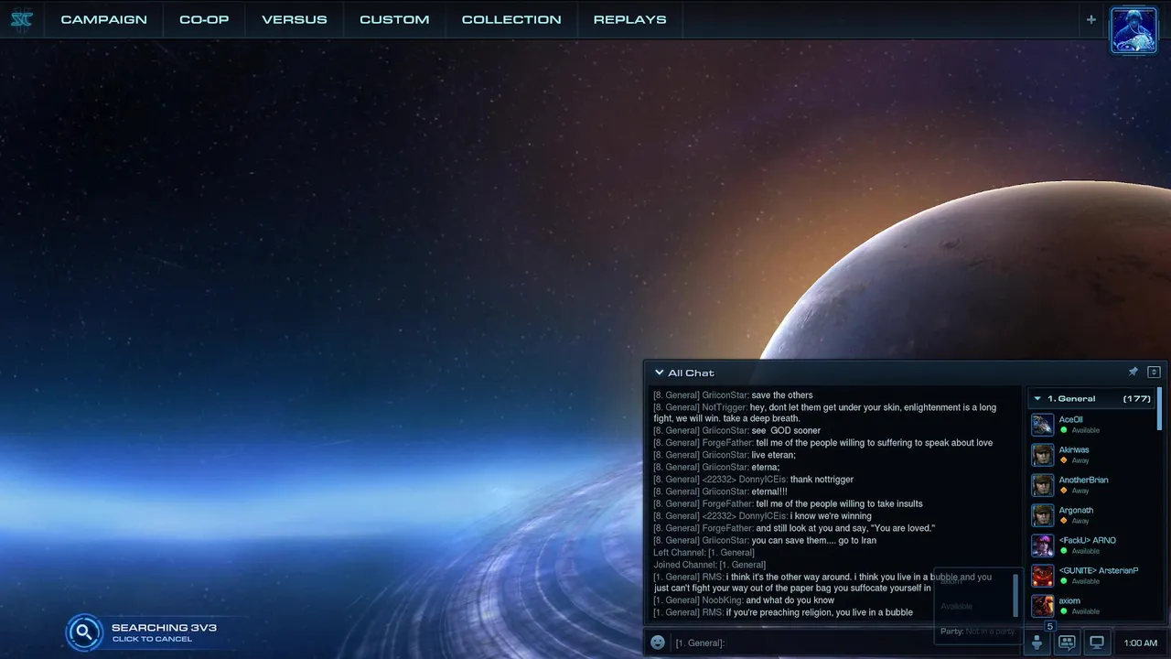Click the monitor icon in bottom bar
The width and height of the screenshot is (1171, 659).
pos(1097,643)
